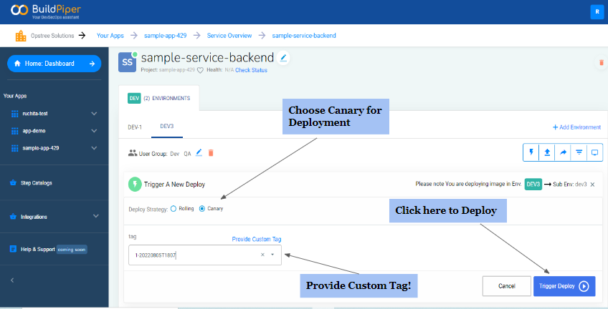Viewport: 608px width, 309px height.
Task: Select the Canary deploy strategy
Action: (202, 208)
